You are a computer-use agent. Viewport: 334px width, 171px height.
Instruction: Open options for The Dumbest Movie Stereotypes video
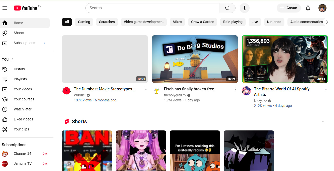146,89
